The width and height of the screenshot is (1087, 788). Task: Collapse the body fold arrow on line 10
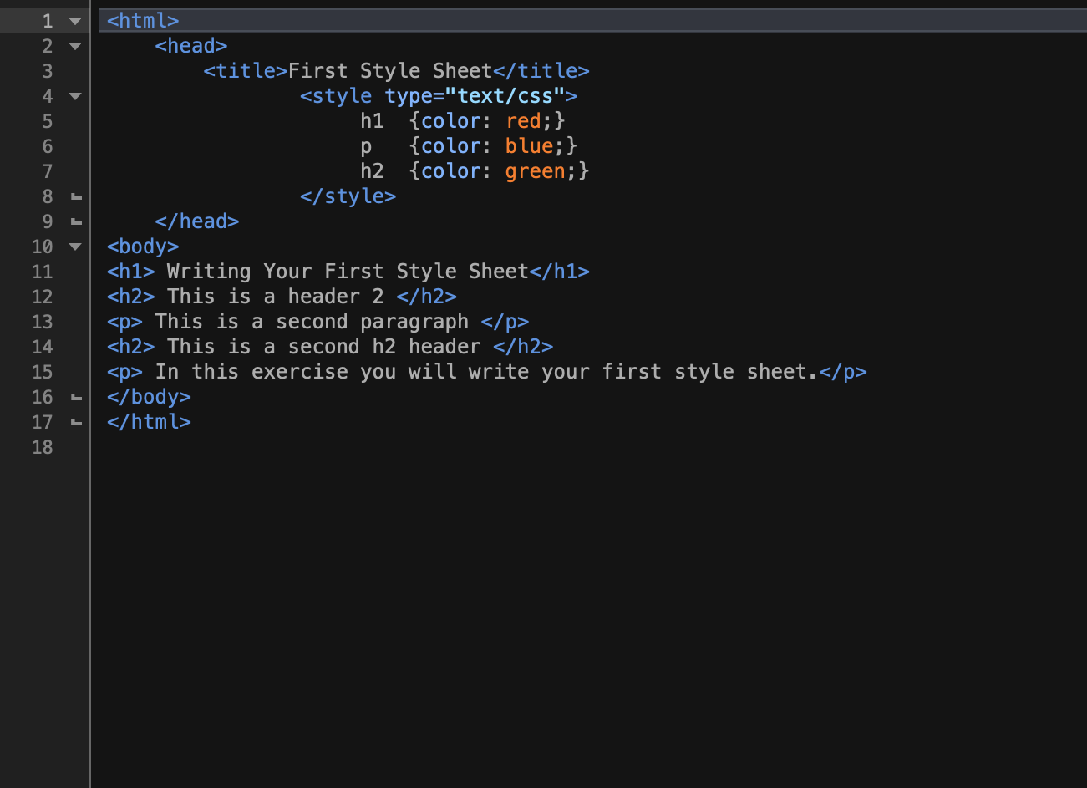tap(75, 247)
